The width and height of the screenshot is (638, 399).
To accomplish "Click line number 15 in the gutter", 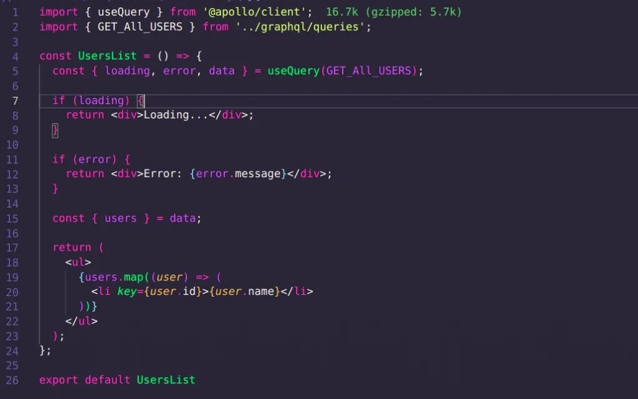I will tap(12, 218).
